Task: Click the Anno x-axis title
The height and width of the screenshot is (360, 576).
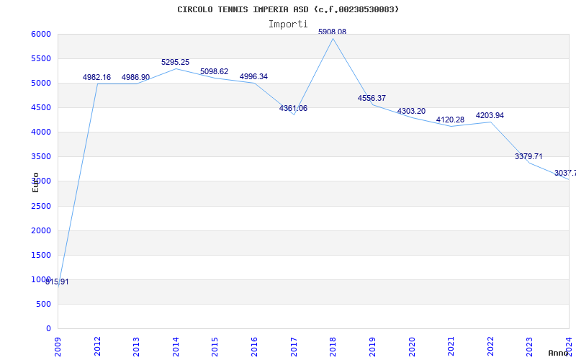Action: [x=559, y=353]
